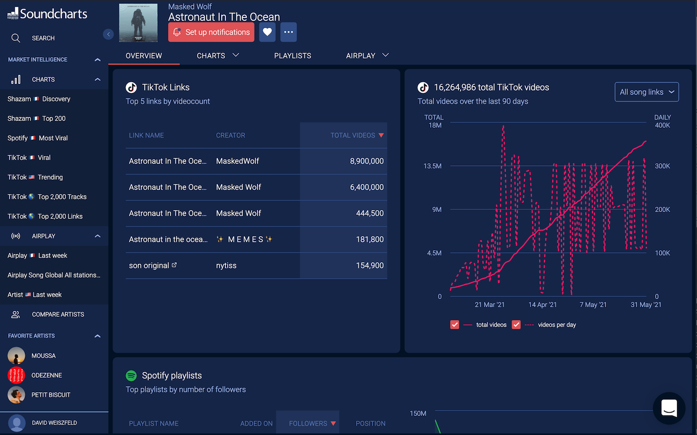Click the Added On column header
The width and height of the screenshot is (697, 435).
(x=256, y=423)
